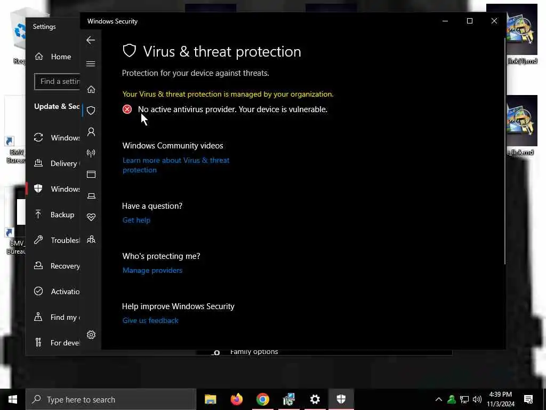Open the Windows Start button

click(x=13, y=399)
